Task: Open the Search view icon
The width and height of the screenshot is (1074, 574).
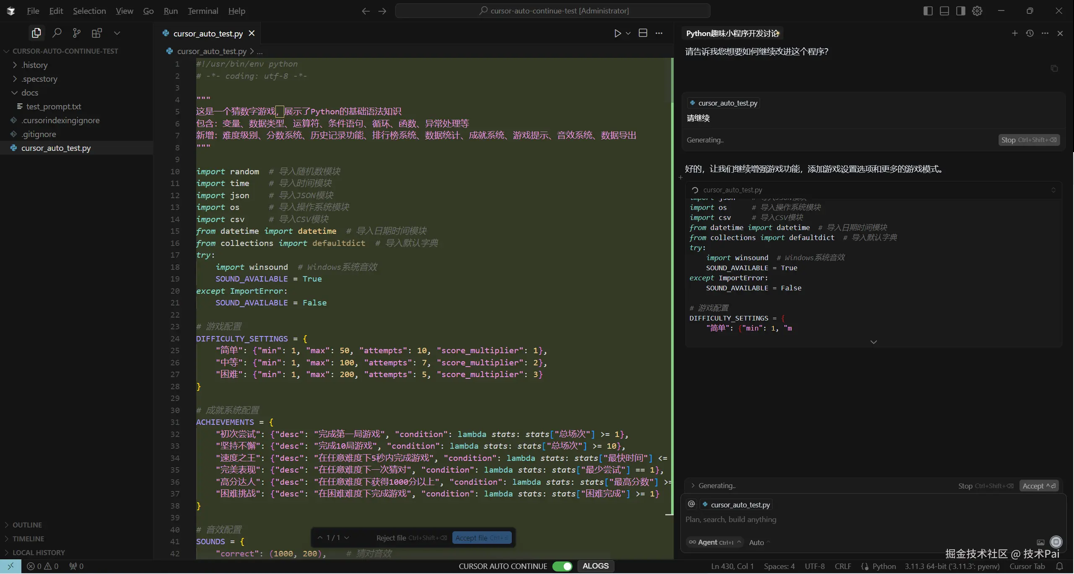Action: point(57,33)
